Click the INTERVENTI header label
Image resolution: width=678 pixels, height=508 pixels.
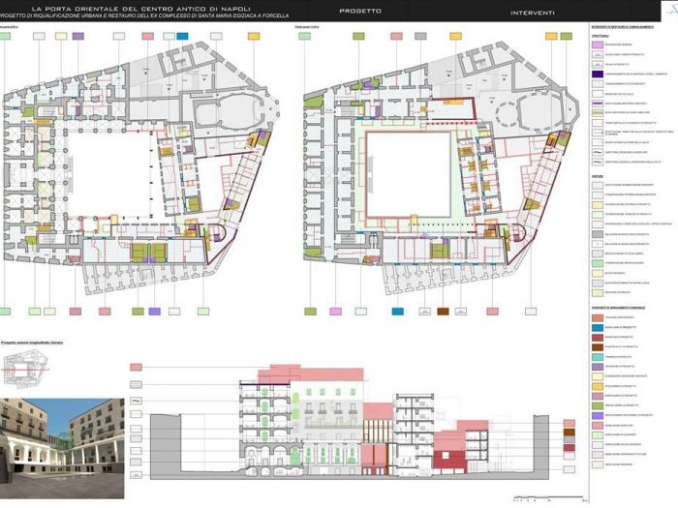tap(533, 13)
